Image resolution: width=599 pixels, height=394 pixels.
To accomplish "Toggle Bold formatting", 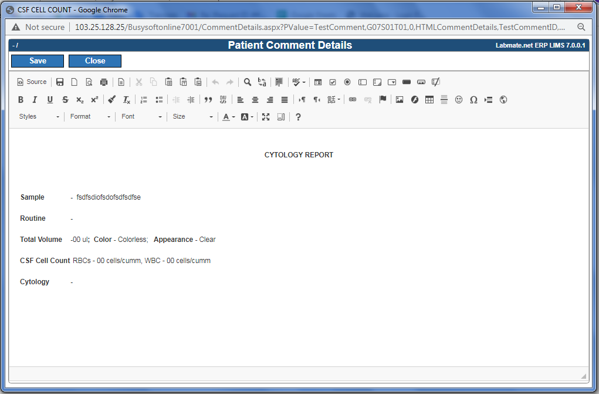I will click(21, 100).
